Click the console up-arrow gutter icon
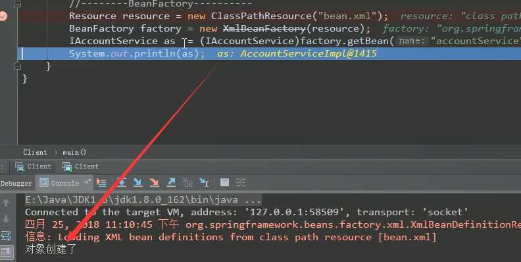The image size is (521, 262). [x=6, y=203]
